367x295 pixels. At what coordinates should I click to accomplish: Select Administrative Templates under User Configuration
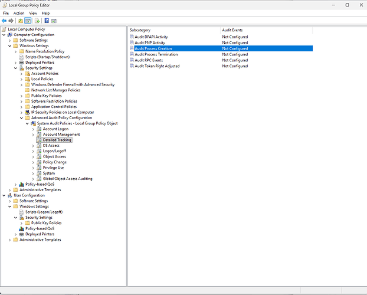40,240
